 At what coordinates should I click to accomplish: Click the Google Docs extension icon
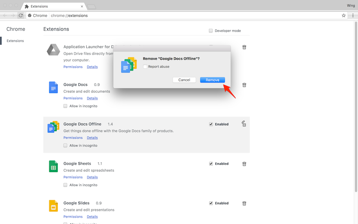click(x=53, y=87)
